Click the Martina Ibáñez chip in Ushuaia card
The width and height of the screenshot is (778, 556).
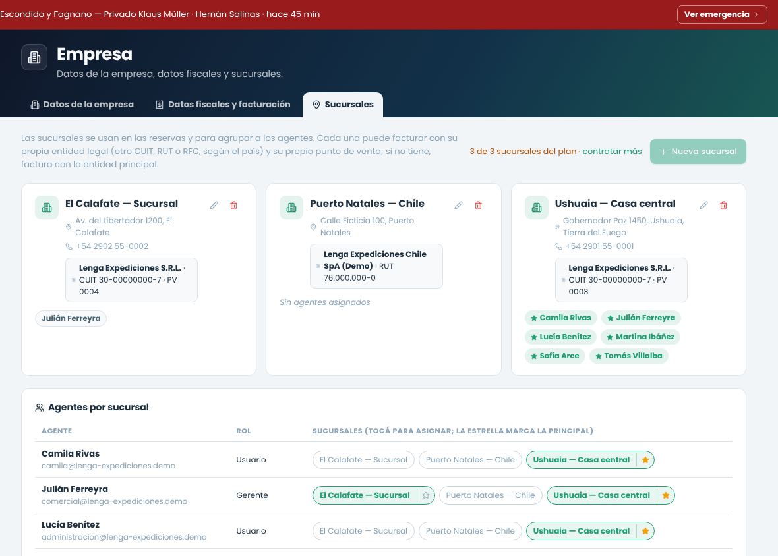641,337
